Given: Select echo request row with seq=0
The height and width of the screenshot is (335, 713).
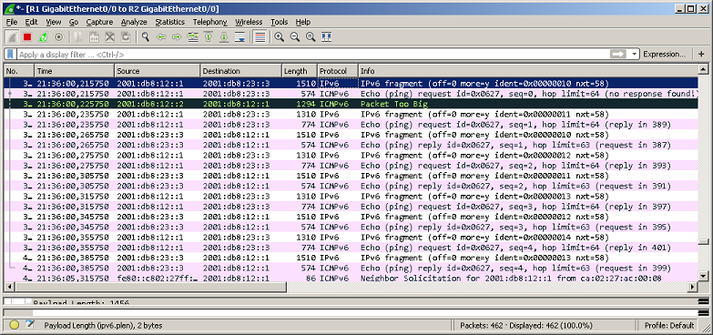Looking at the screenshot, I should [351, 94].
